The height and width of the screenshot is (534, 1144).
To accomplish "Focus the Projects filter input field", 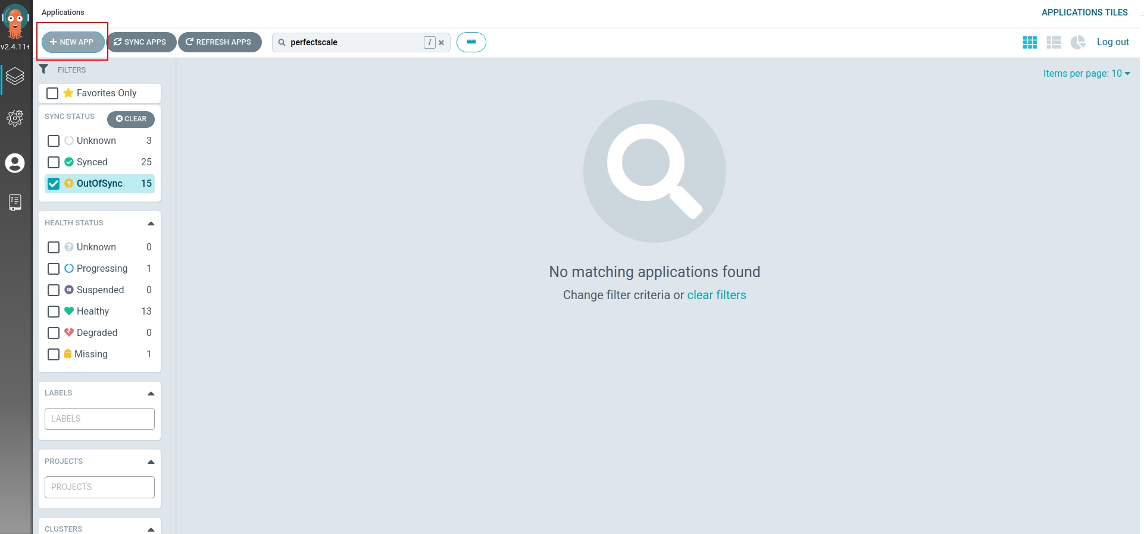I will click(x=99, y=487).
